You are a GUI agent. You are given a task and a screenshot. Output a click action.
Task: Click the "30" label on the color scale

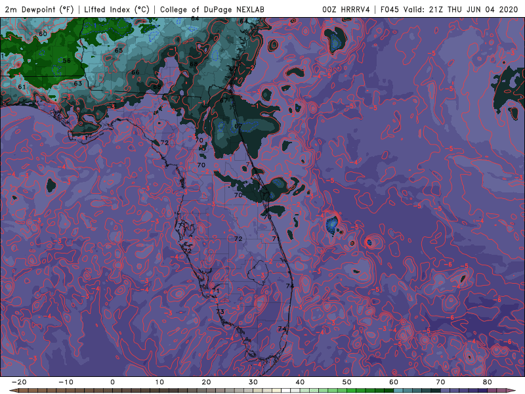pos(253,382)
